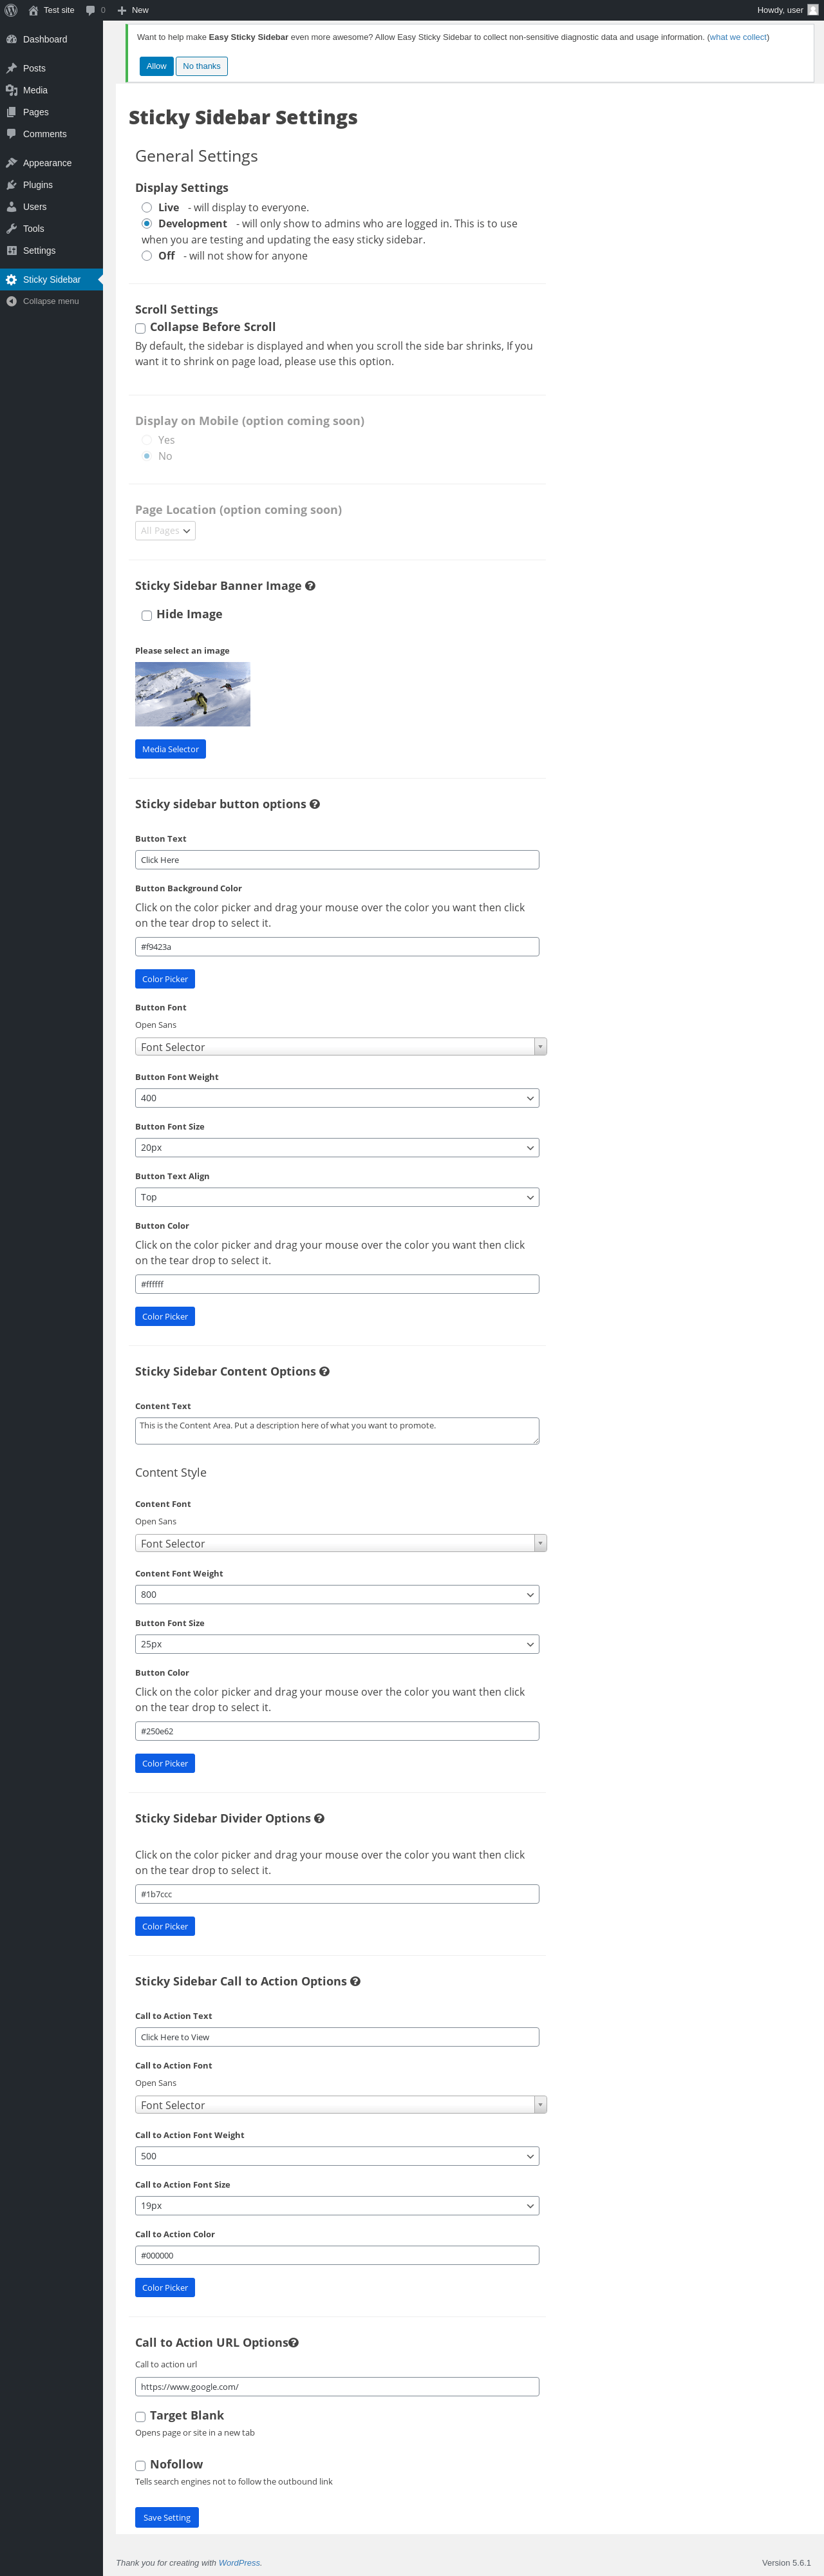Check the Hide Image checkbox

pos(147,616)
